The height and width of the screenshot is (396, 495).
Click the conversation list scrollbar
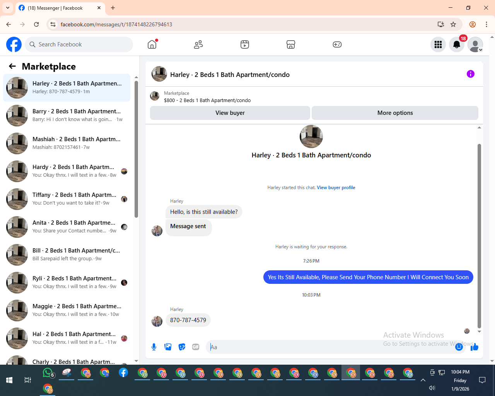pos(136,149)
